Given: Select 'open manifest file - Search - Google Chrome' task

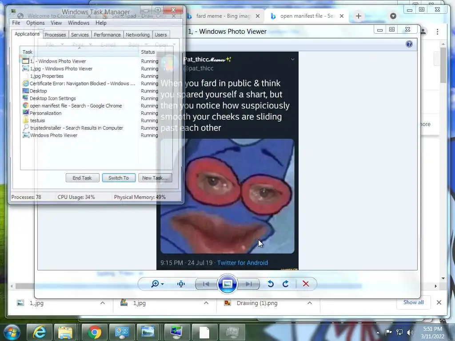Looking at the screenshot, I should [90, 106].
